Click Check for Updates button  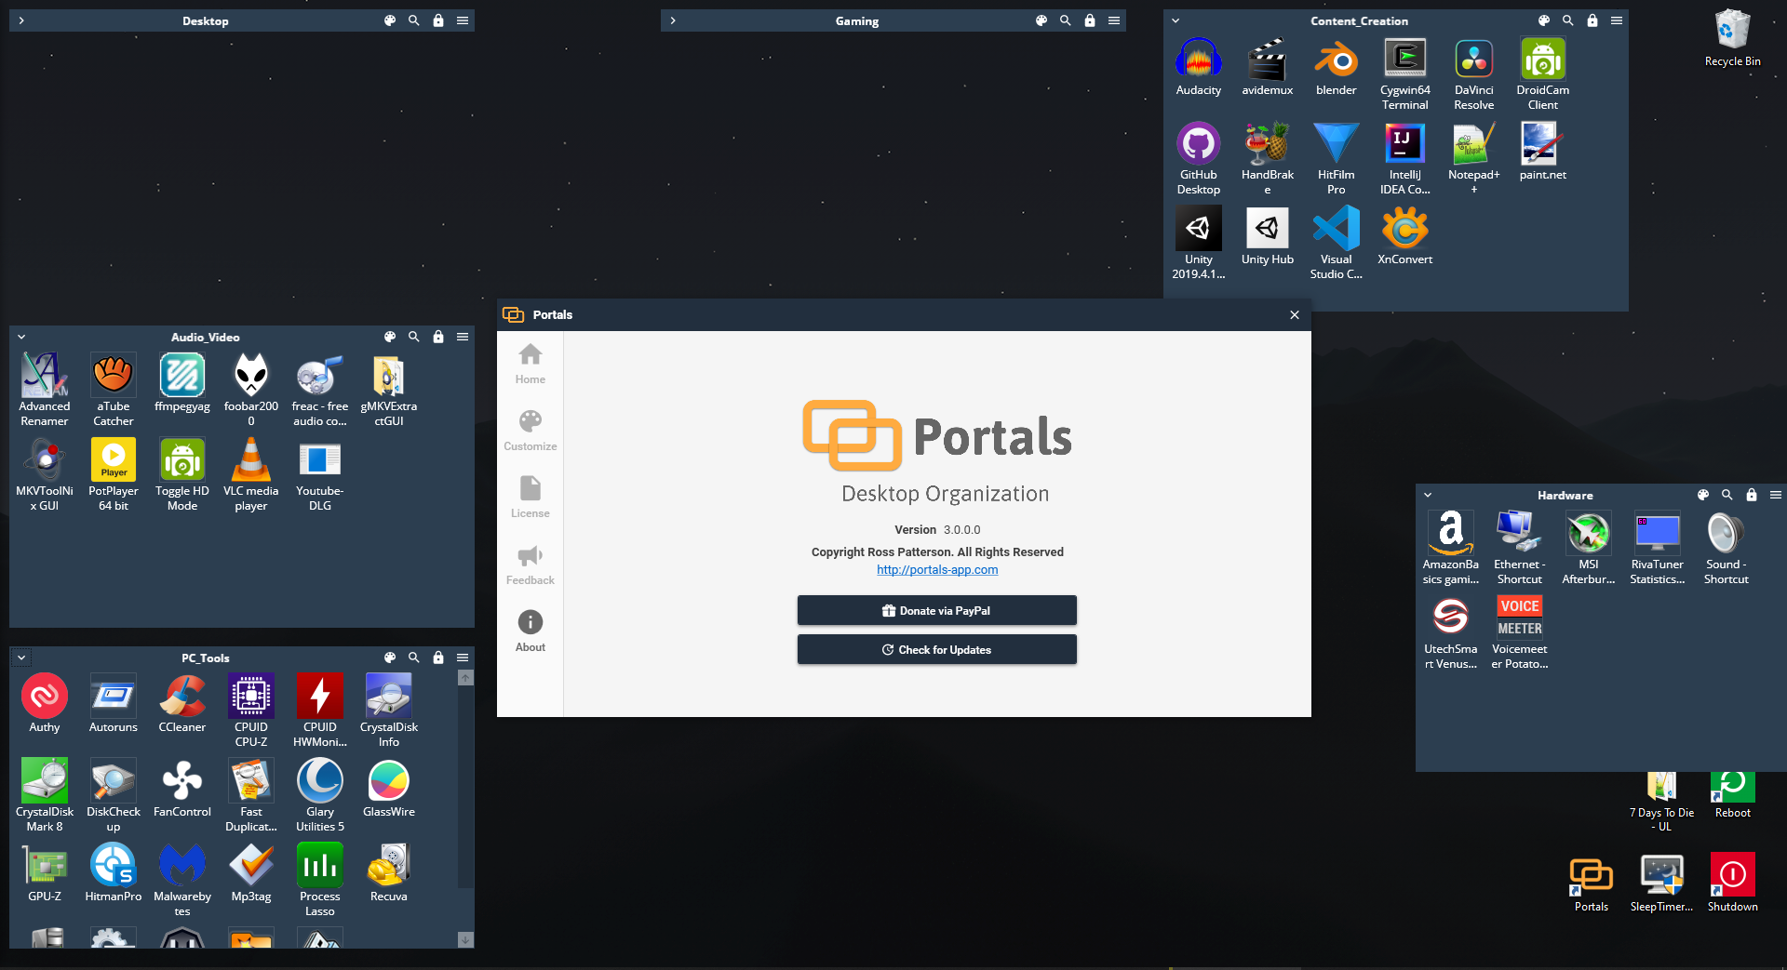[936, 649]
